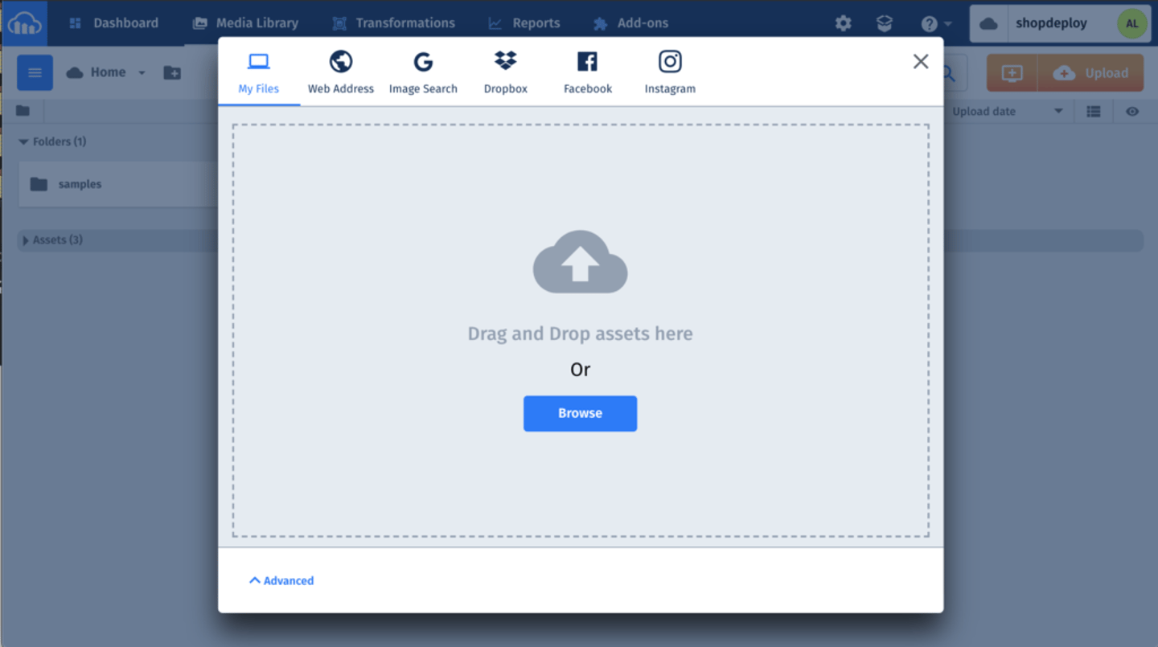Viewport: 1158px width, 647px height.
Task: Open account settings via the gear icon
Action: coord(842,23)
